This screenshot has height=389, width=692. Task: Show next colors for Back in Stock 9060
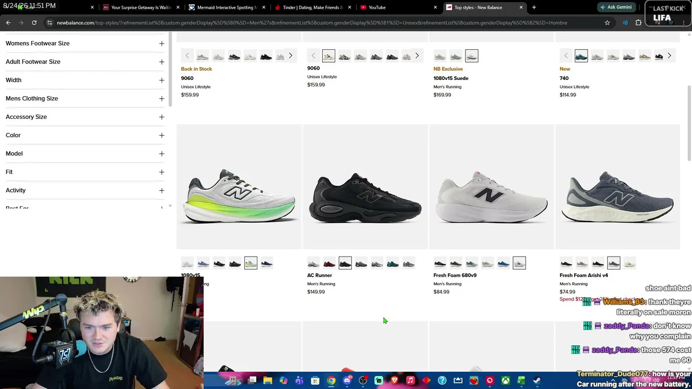(x=290, y=56)
